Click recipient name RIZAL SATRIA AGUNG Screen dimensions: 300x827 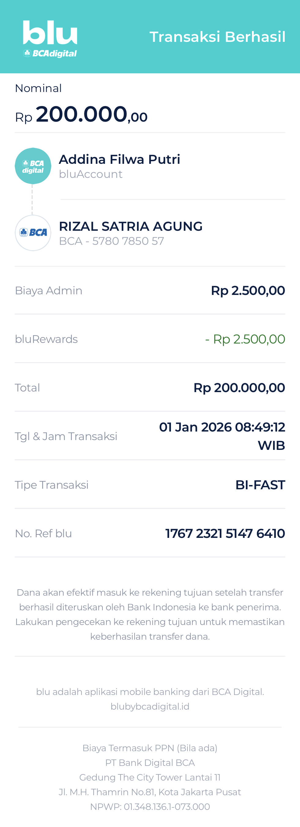click(131, 226)
